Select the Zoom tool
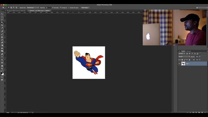 (x=2, y=69)
